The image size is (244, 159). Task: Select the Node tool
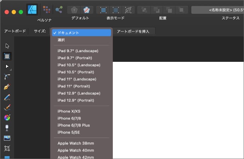pyautogui.click(x=7, y=66)
